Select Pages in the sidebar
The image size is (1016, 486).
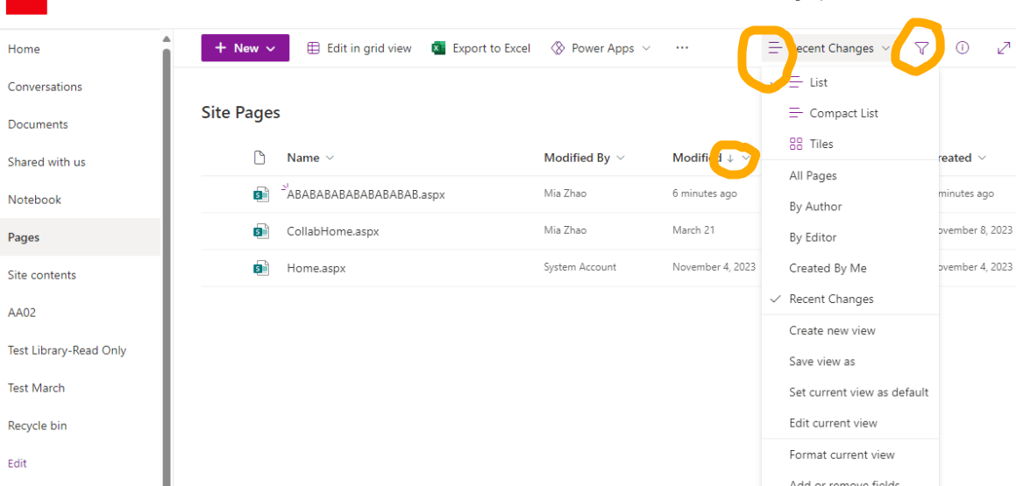80,236
